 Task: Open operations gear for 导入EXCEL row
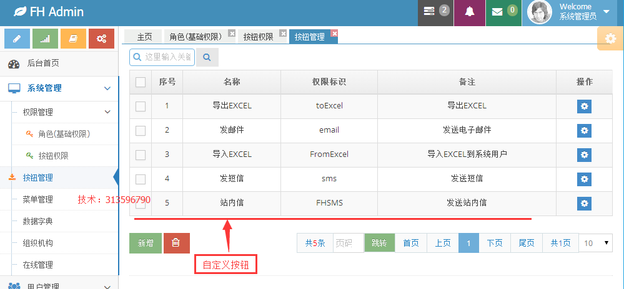[x=584, y=155]
